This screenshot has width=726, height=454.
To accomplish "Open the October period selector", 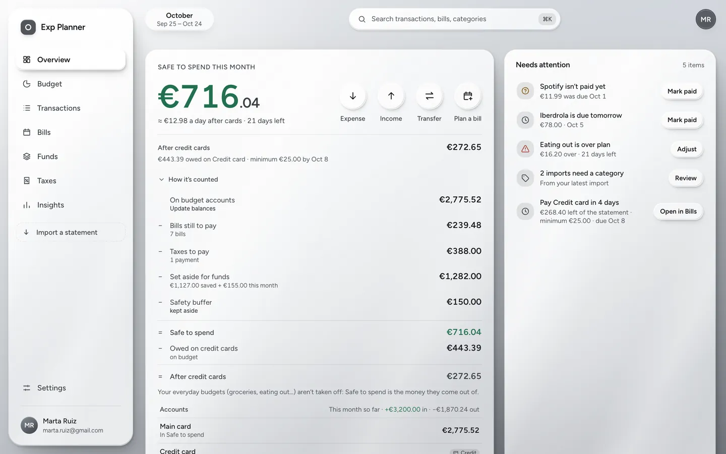I will (179, 19).
